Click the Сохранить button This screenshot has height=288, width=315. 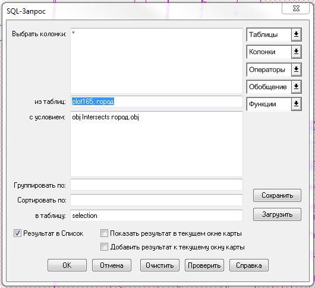coord(277,195)
